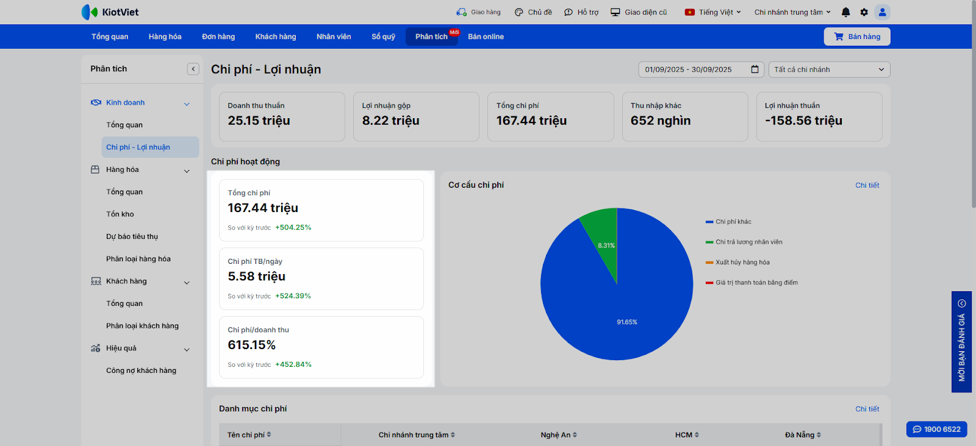This screenshot has height=446, width=976.
Task: Open the Hàng hóa menu tab
Action: tap(165, 37)
